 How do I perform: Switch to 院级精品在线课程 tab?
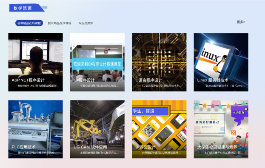coord(60,23)
